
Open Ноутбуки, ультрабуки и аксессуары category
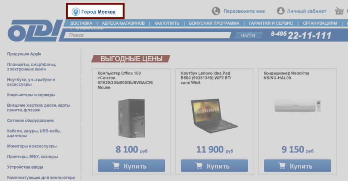31,82
